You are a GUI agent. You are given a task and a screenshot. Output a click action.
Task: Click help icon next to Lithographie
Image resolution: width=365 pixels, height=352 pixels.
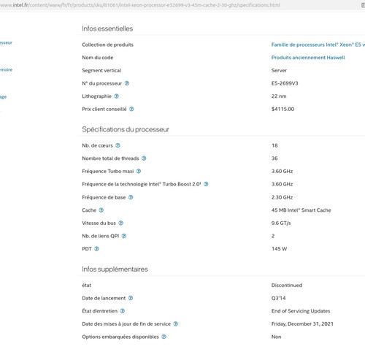[116, 96]
